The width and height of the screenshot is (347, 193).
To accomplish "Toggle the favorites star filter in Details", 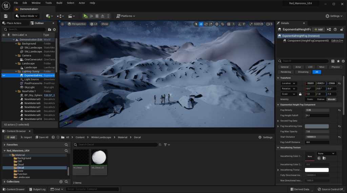I will (338, 61).
